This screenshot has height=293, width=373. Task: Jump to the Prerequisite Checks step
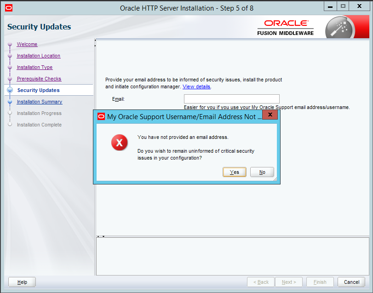click(39, 79)
